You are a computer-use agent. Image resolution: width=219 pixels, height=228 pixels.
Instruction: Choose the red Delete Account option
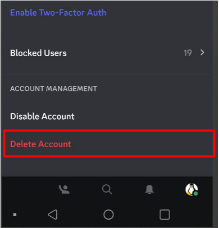(x=109, y=144)
